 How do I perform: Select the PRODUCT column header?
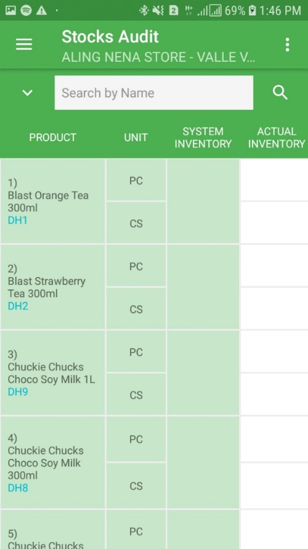52,137
